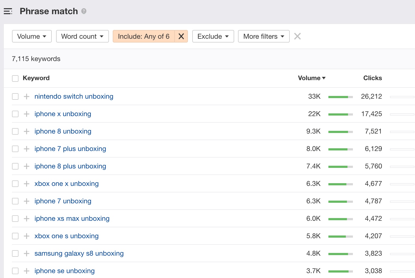The height and width of the screenshot is (278, 415).
Task: Open the Volume filter dropdown
Action: coord(32,36)
